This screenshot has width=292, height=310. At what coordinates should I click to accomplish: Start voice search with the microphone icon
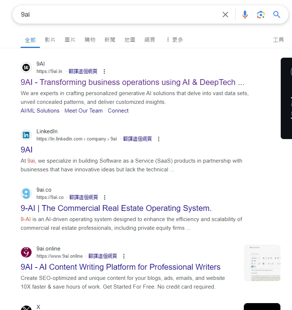[245, 15]
